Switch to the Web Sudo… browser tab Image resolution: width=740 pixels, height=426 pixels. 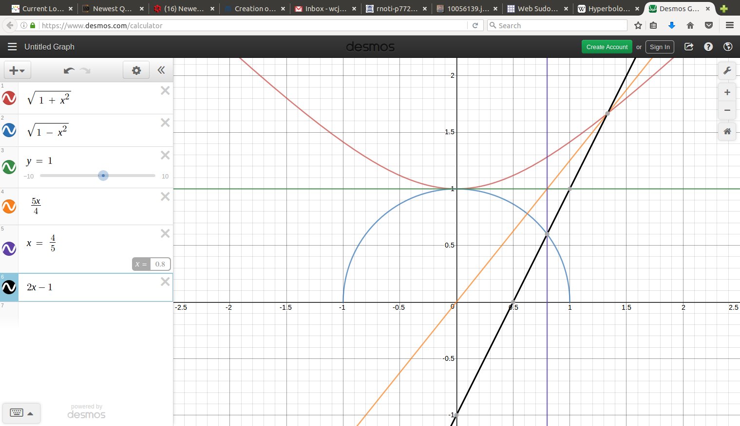click(537, 8)
